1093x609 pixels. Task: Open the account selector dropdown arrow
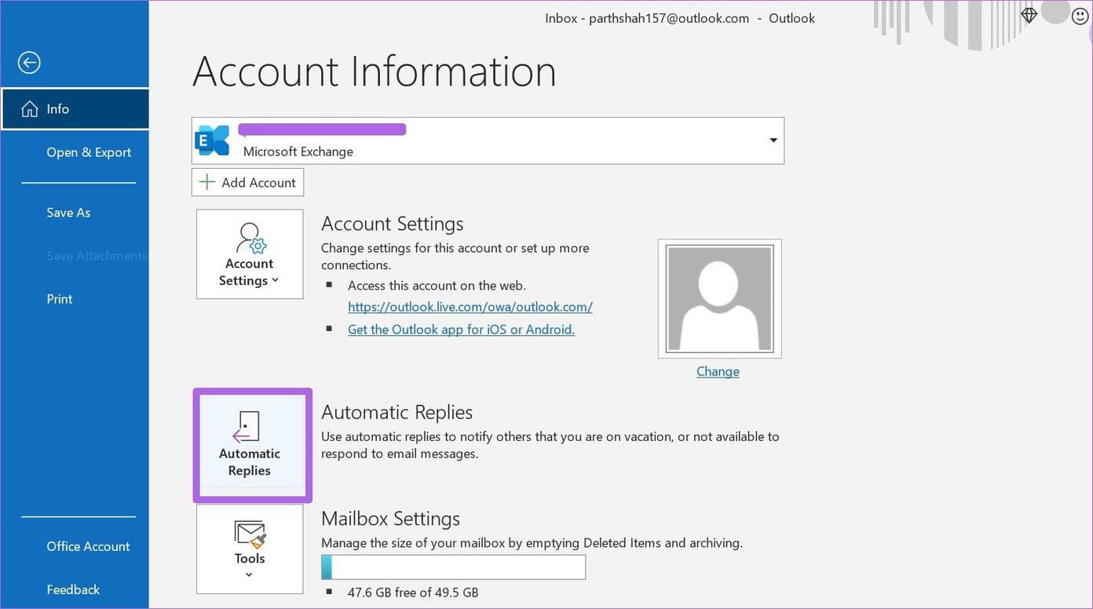(773, 140)
